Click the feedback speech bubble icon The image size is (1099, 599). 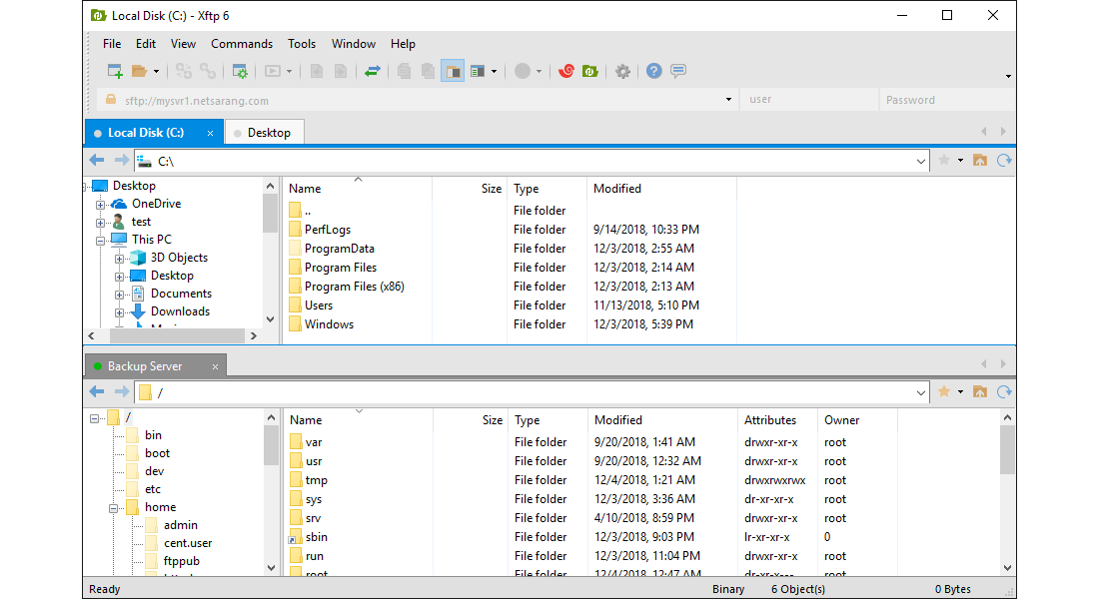click(678, 72)
